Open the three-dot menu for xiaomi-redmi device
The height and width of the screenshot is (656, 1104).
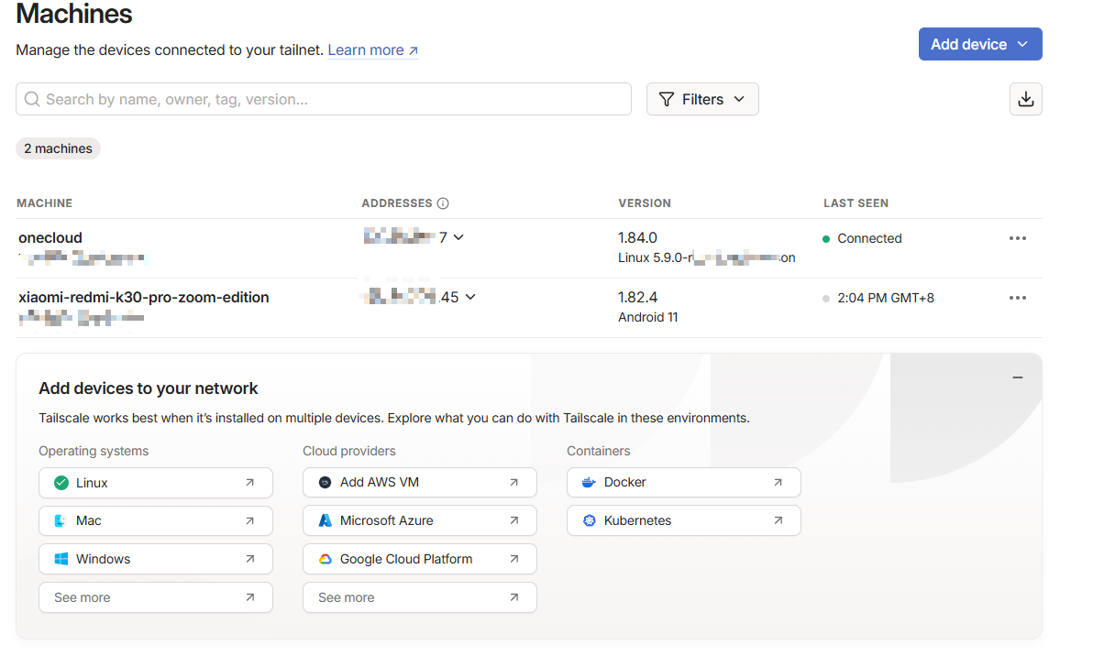(1017, 298)
